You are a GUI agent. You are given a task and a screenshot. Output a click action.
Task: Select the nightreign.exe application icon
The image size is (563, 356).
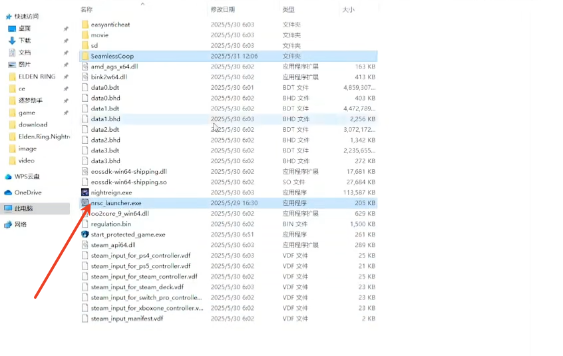pos(85,192)
